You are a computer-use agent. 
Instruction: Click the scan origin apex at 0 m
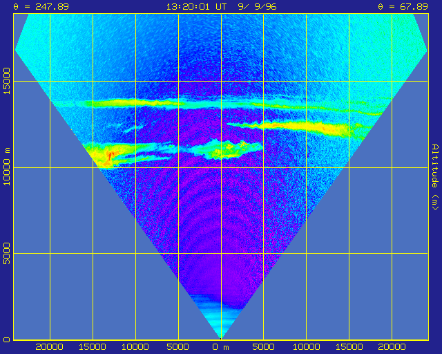click(x=221, y=339)
